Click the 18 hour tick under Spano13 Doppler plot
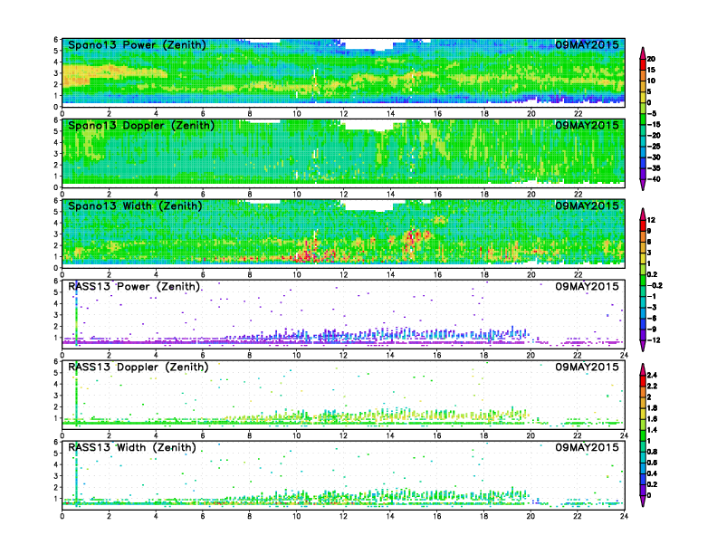717x554 pixels. click(484, 195)
